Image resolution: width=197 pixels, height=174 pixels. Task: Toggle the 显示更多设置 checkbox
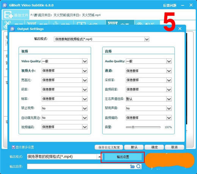[x=14, y=147]
